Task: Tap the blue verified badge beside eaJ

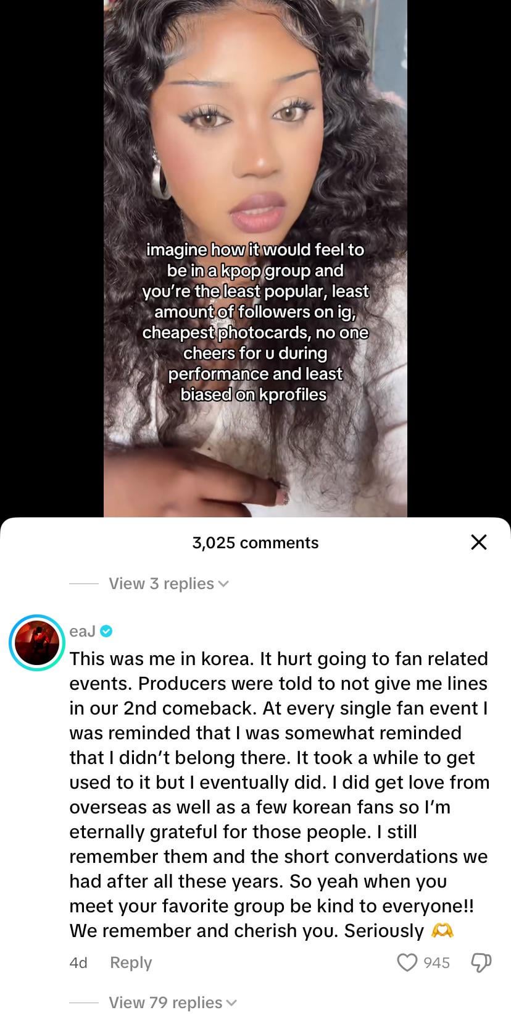Action: pos(106,632)
